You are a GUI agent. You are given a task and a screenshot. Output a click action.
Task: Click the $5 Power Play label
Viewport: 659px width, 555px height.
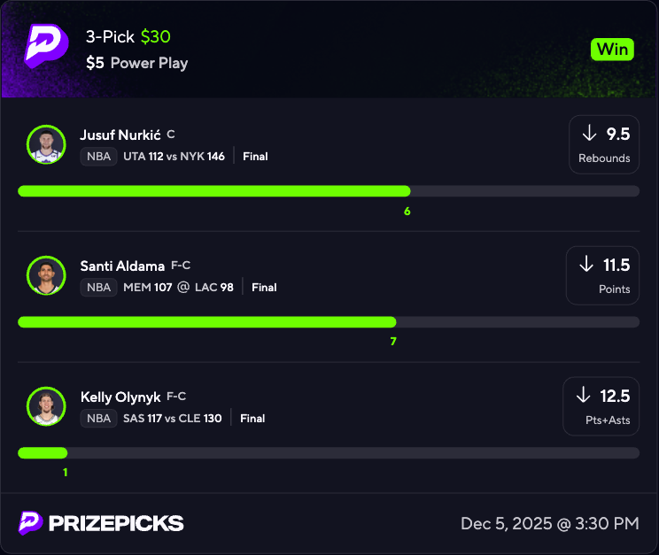(x=136, y=63)
